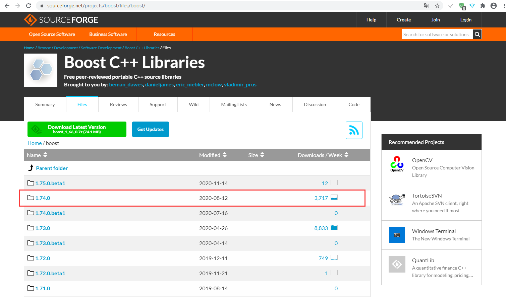Viewport: 506px width, 297px height.
Task: Sort files by Name column
Action: 37,155
